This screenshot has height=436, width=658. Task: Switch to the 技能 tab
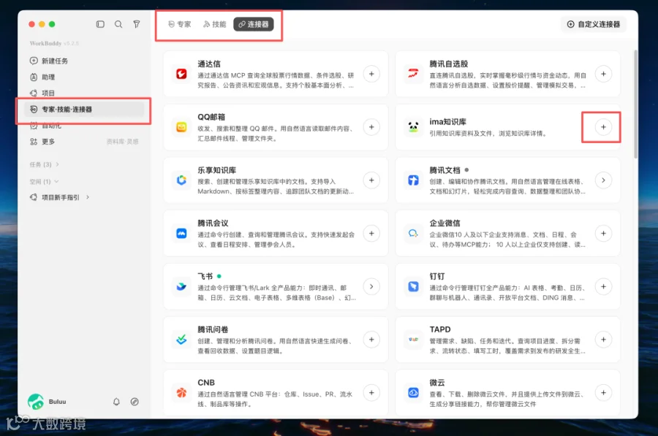pos(214,24)
